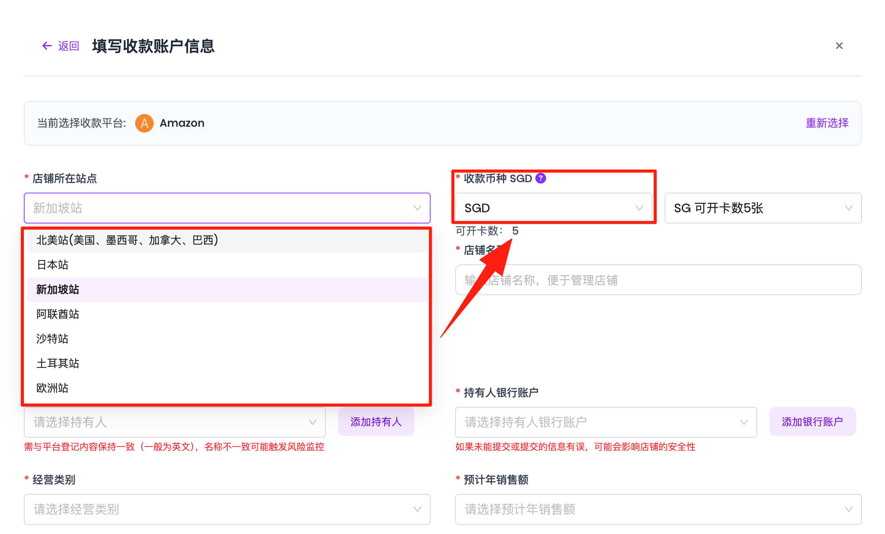The height and width of the screenshot is (534, 885).
Task: Click the Amazon platform icon
Action: tap(144, 123)
